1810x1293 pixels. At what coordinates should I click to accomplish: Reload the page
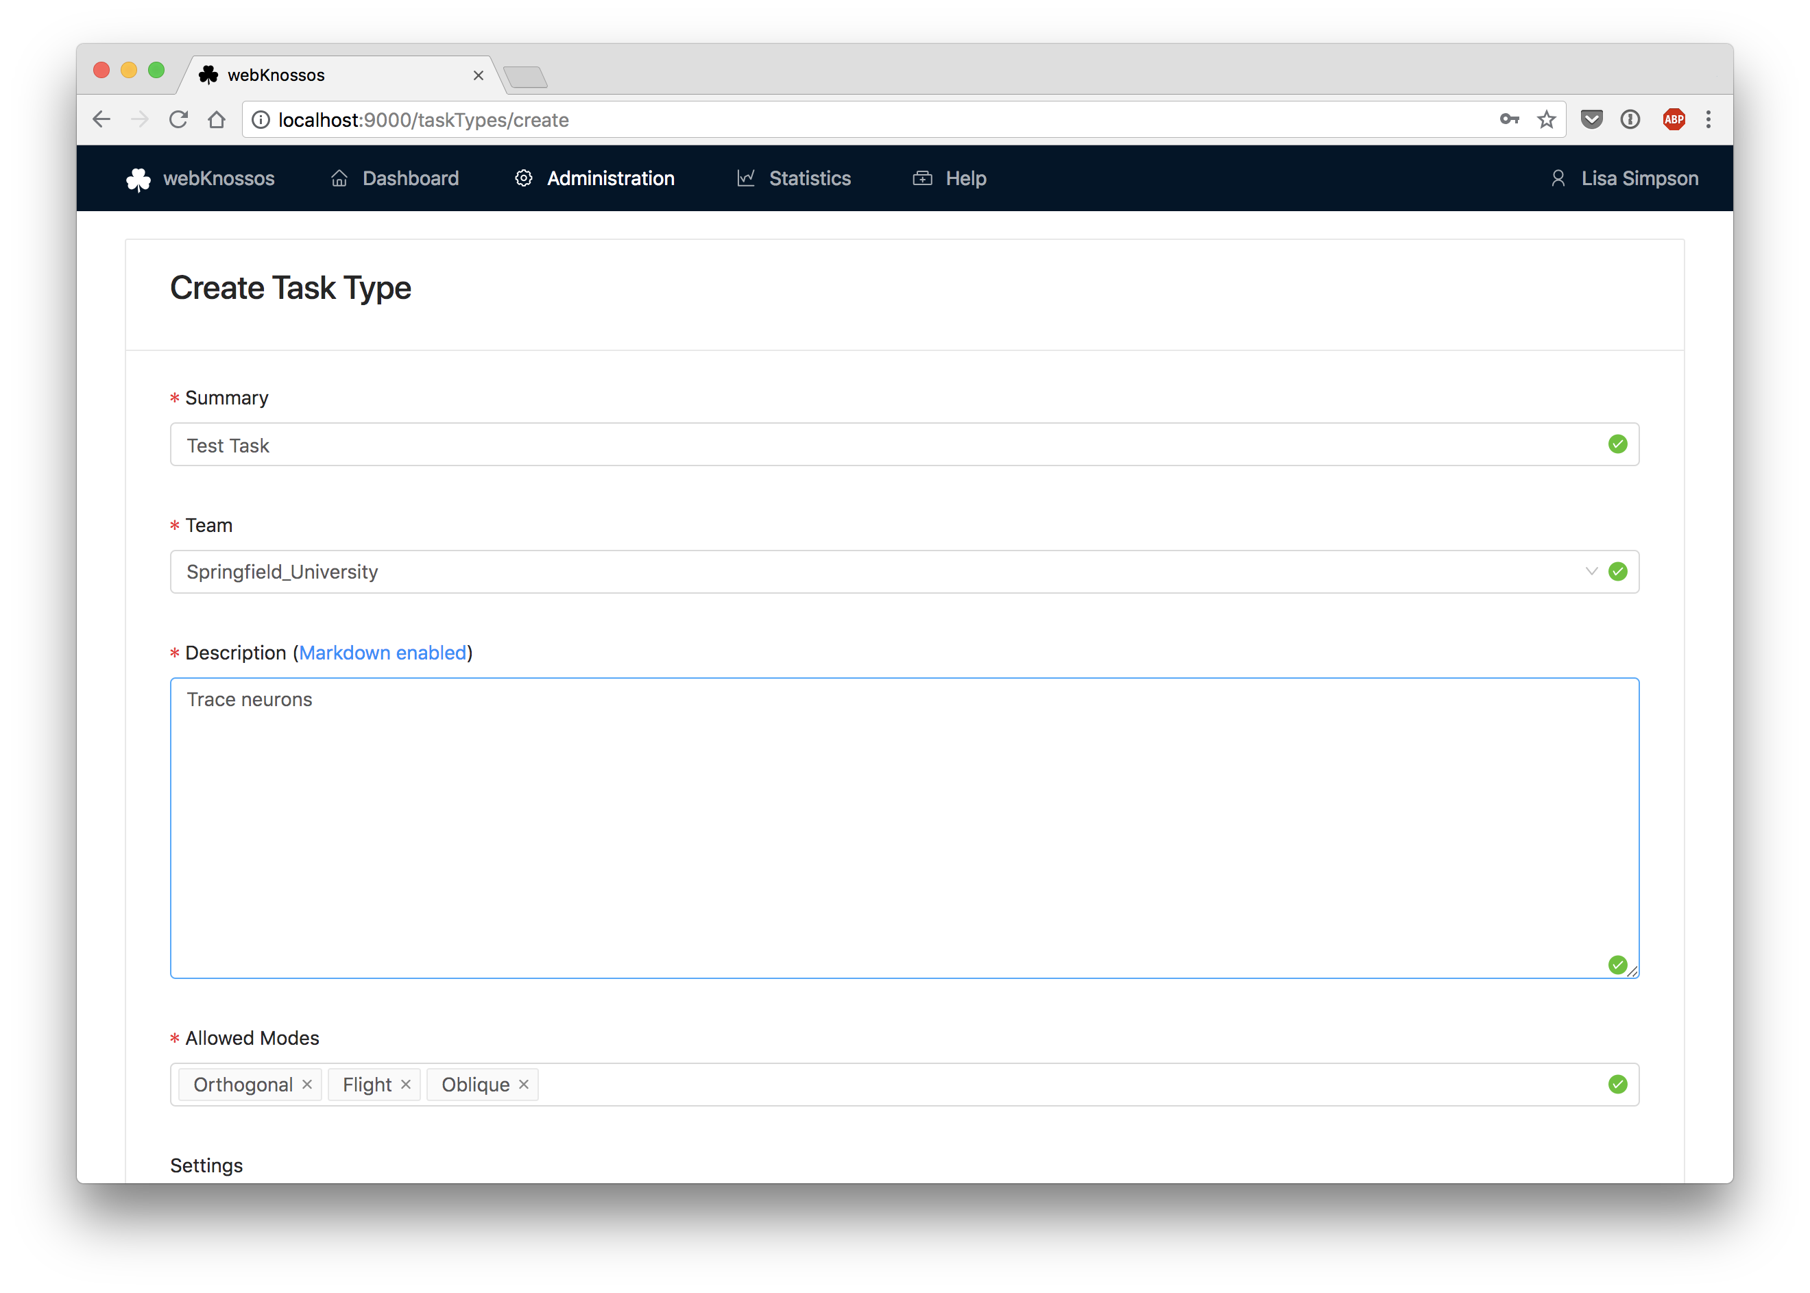pyautogui.click(x=178, y=119)
